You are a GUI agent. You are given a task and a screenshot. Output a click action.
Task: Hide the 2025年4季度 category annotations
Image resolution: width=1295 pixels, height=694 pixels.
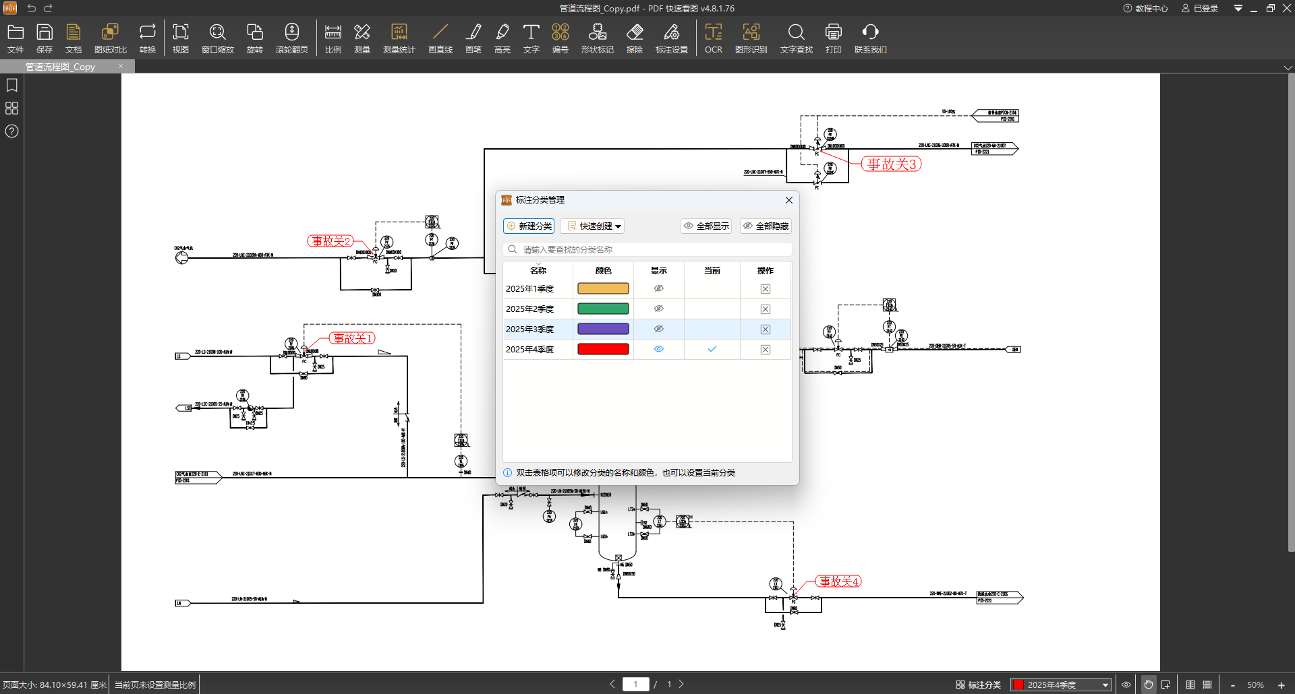coord(658,349)
